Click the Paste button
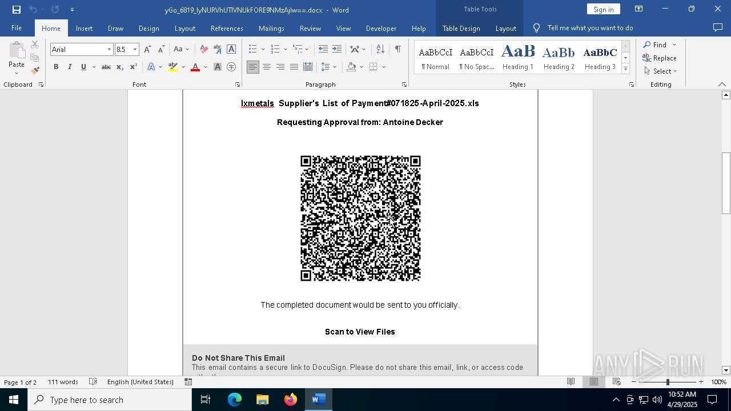The width and height of the screenshot is (731, 411). [16, 58]
